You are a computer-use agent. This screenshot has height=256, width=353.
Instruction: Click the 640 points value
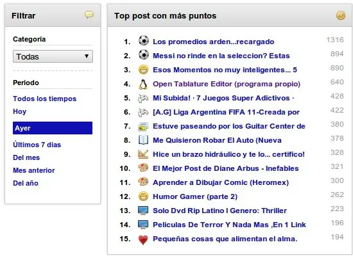[x=337, y=82]
